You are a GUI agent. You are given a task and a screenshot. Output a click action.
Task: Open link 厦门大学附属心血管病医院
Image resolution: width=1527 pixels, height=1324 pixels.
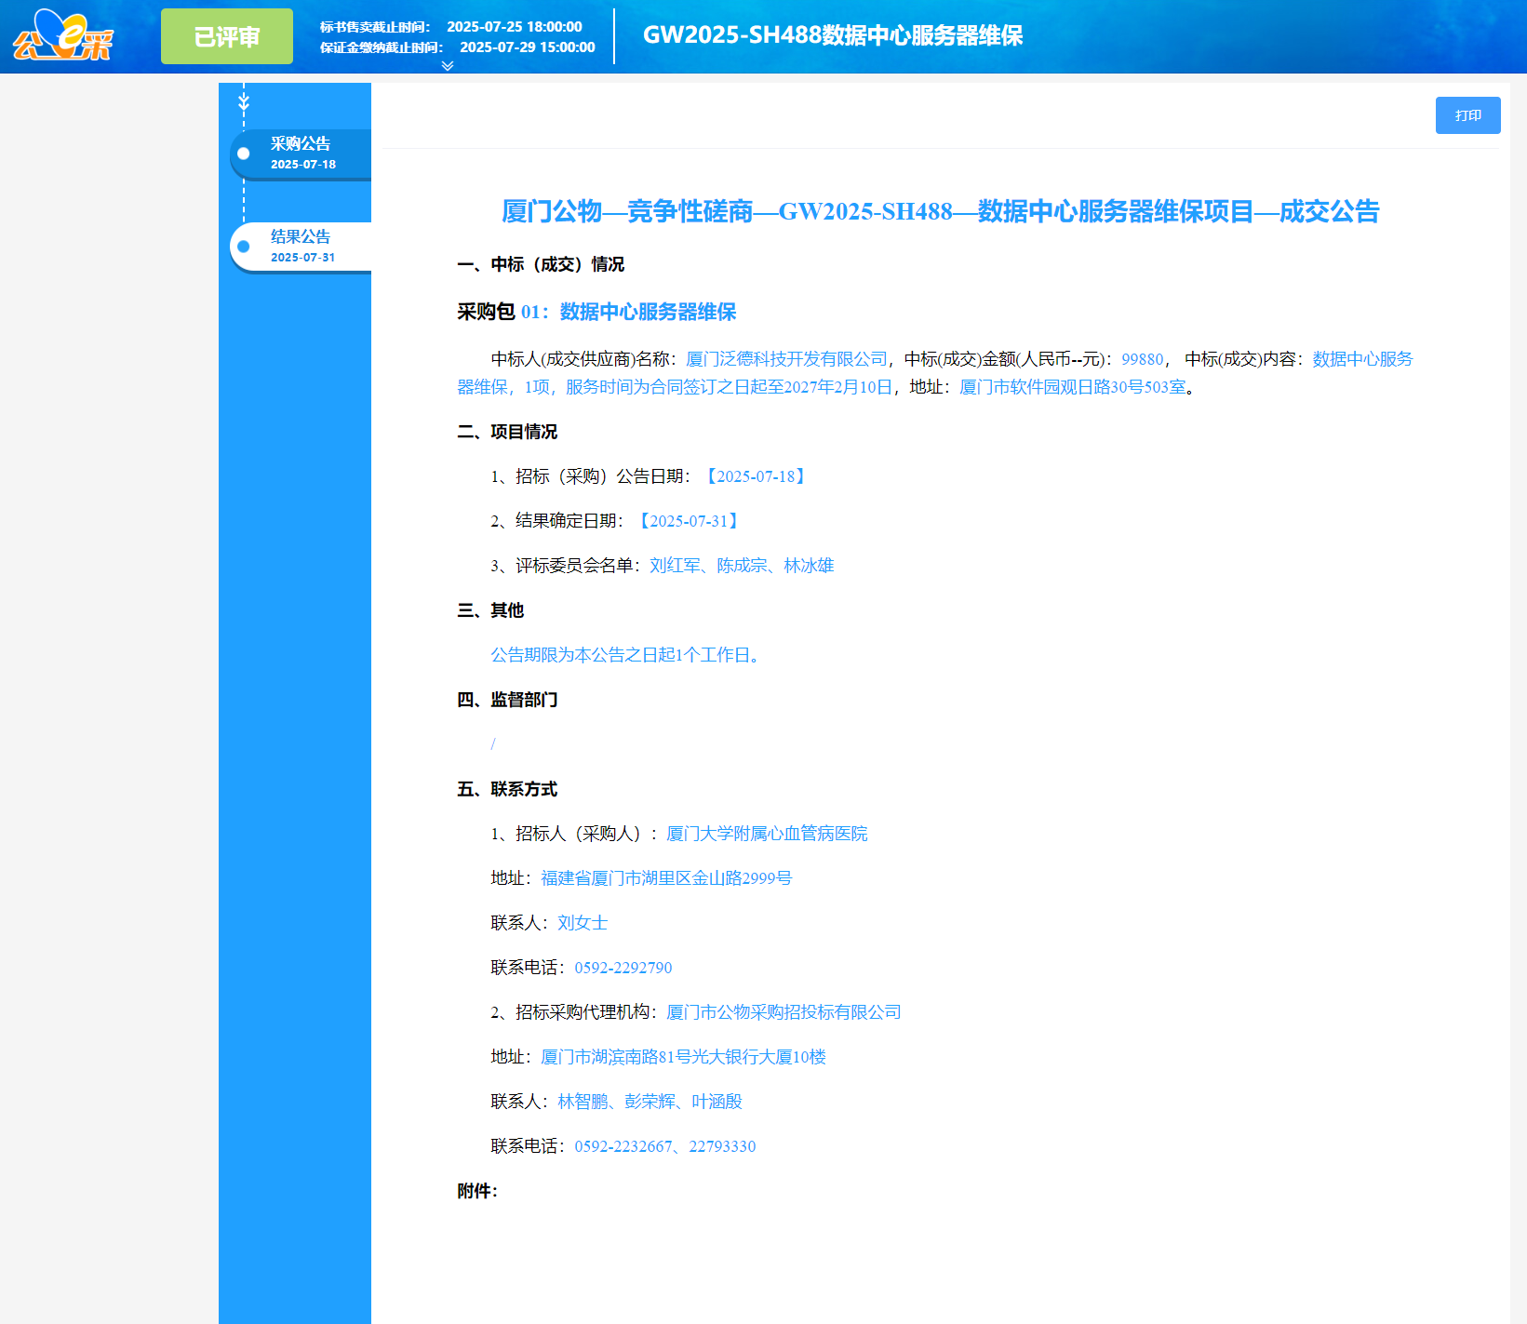click(x=766, y=833)
